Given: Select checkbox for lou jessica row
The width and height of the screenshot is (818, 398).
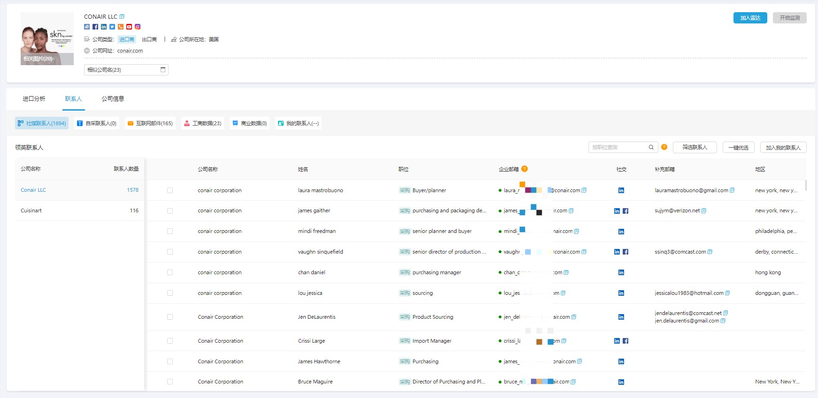Looking at the screenshot, I should [x=170, y=293].
